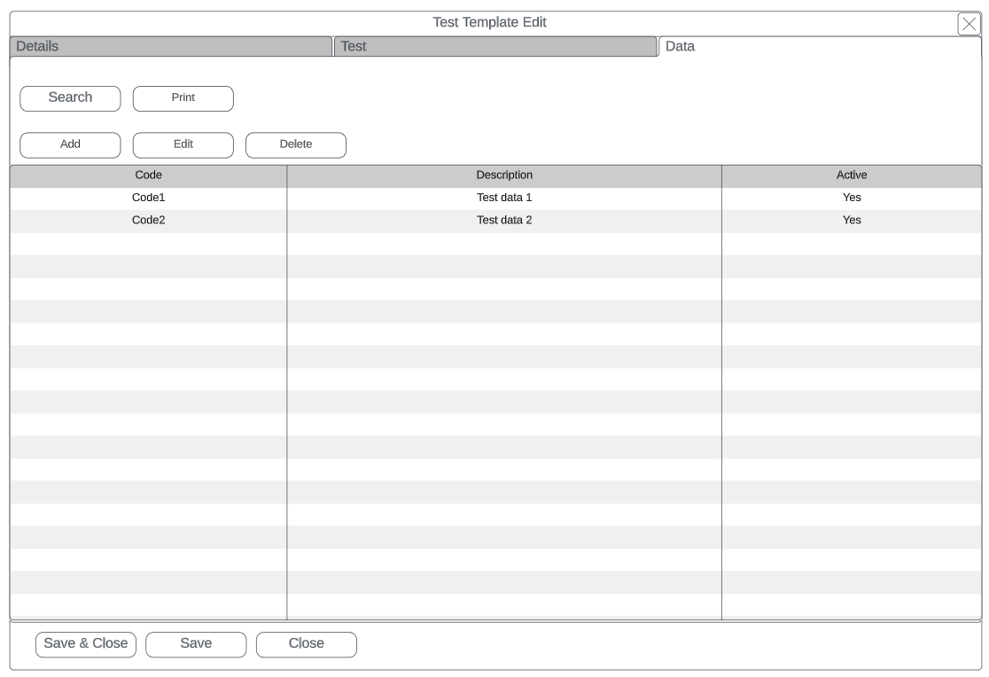989x677 pixels.
Task: Click Save & Close button
Action: (86, 644)
